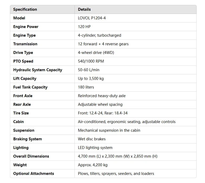Select the "Wet disc brakes" cell

pos(92,139)
